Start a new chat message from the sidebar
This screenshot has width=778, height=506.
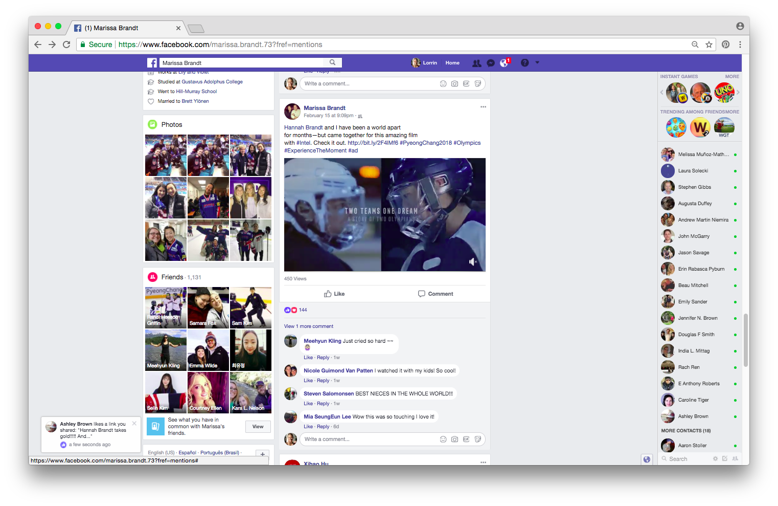[x=724, y=458]
